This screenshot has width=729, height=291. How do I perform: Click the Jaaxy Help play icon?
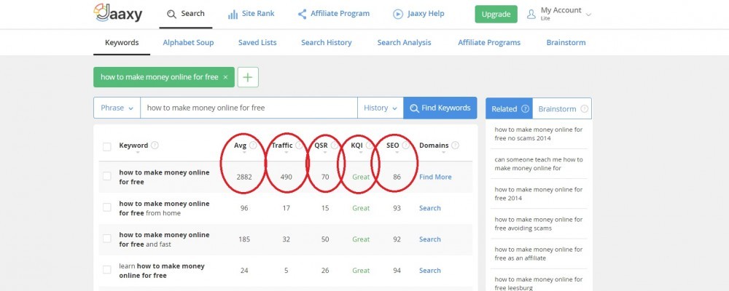397,15
